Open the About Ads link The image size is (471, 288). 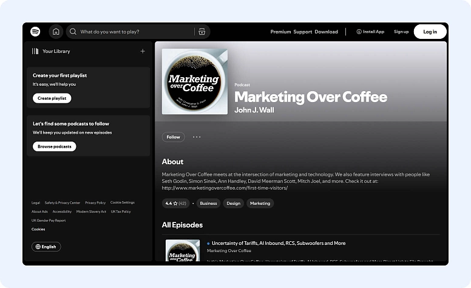(x=39, y=211)
